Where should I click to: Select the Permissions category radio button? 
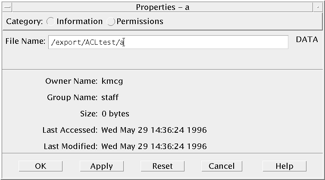pos(111,21)
